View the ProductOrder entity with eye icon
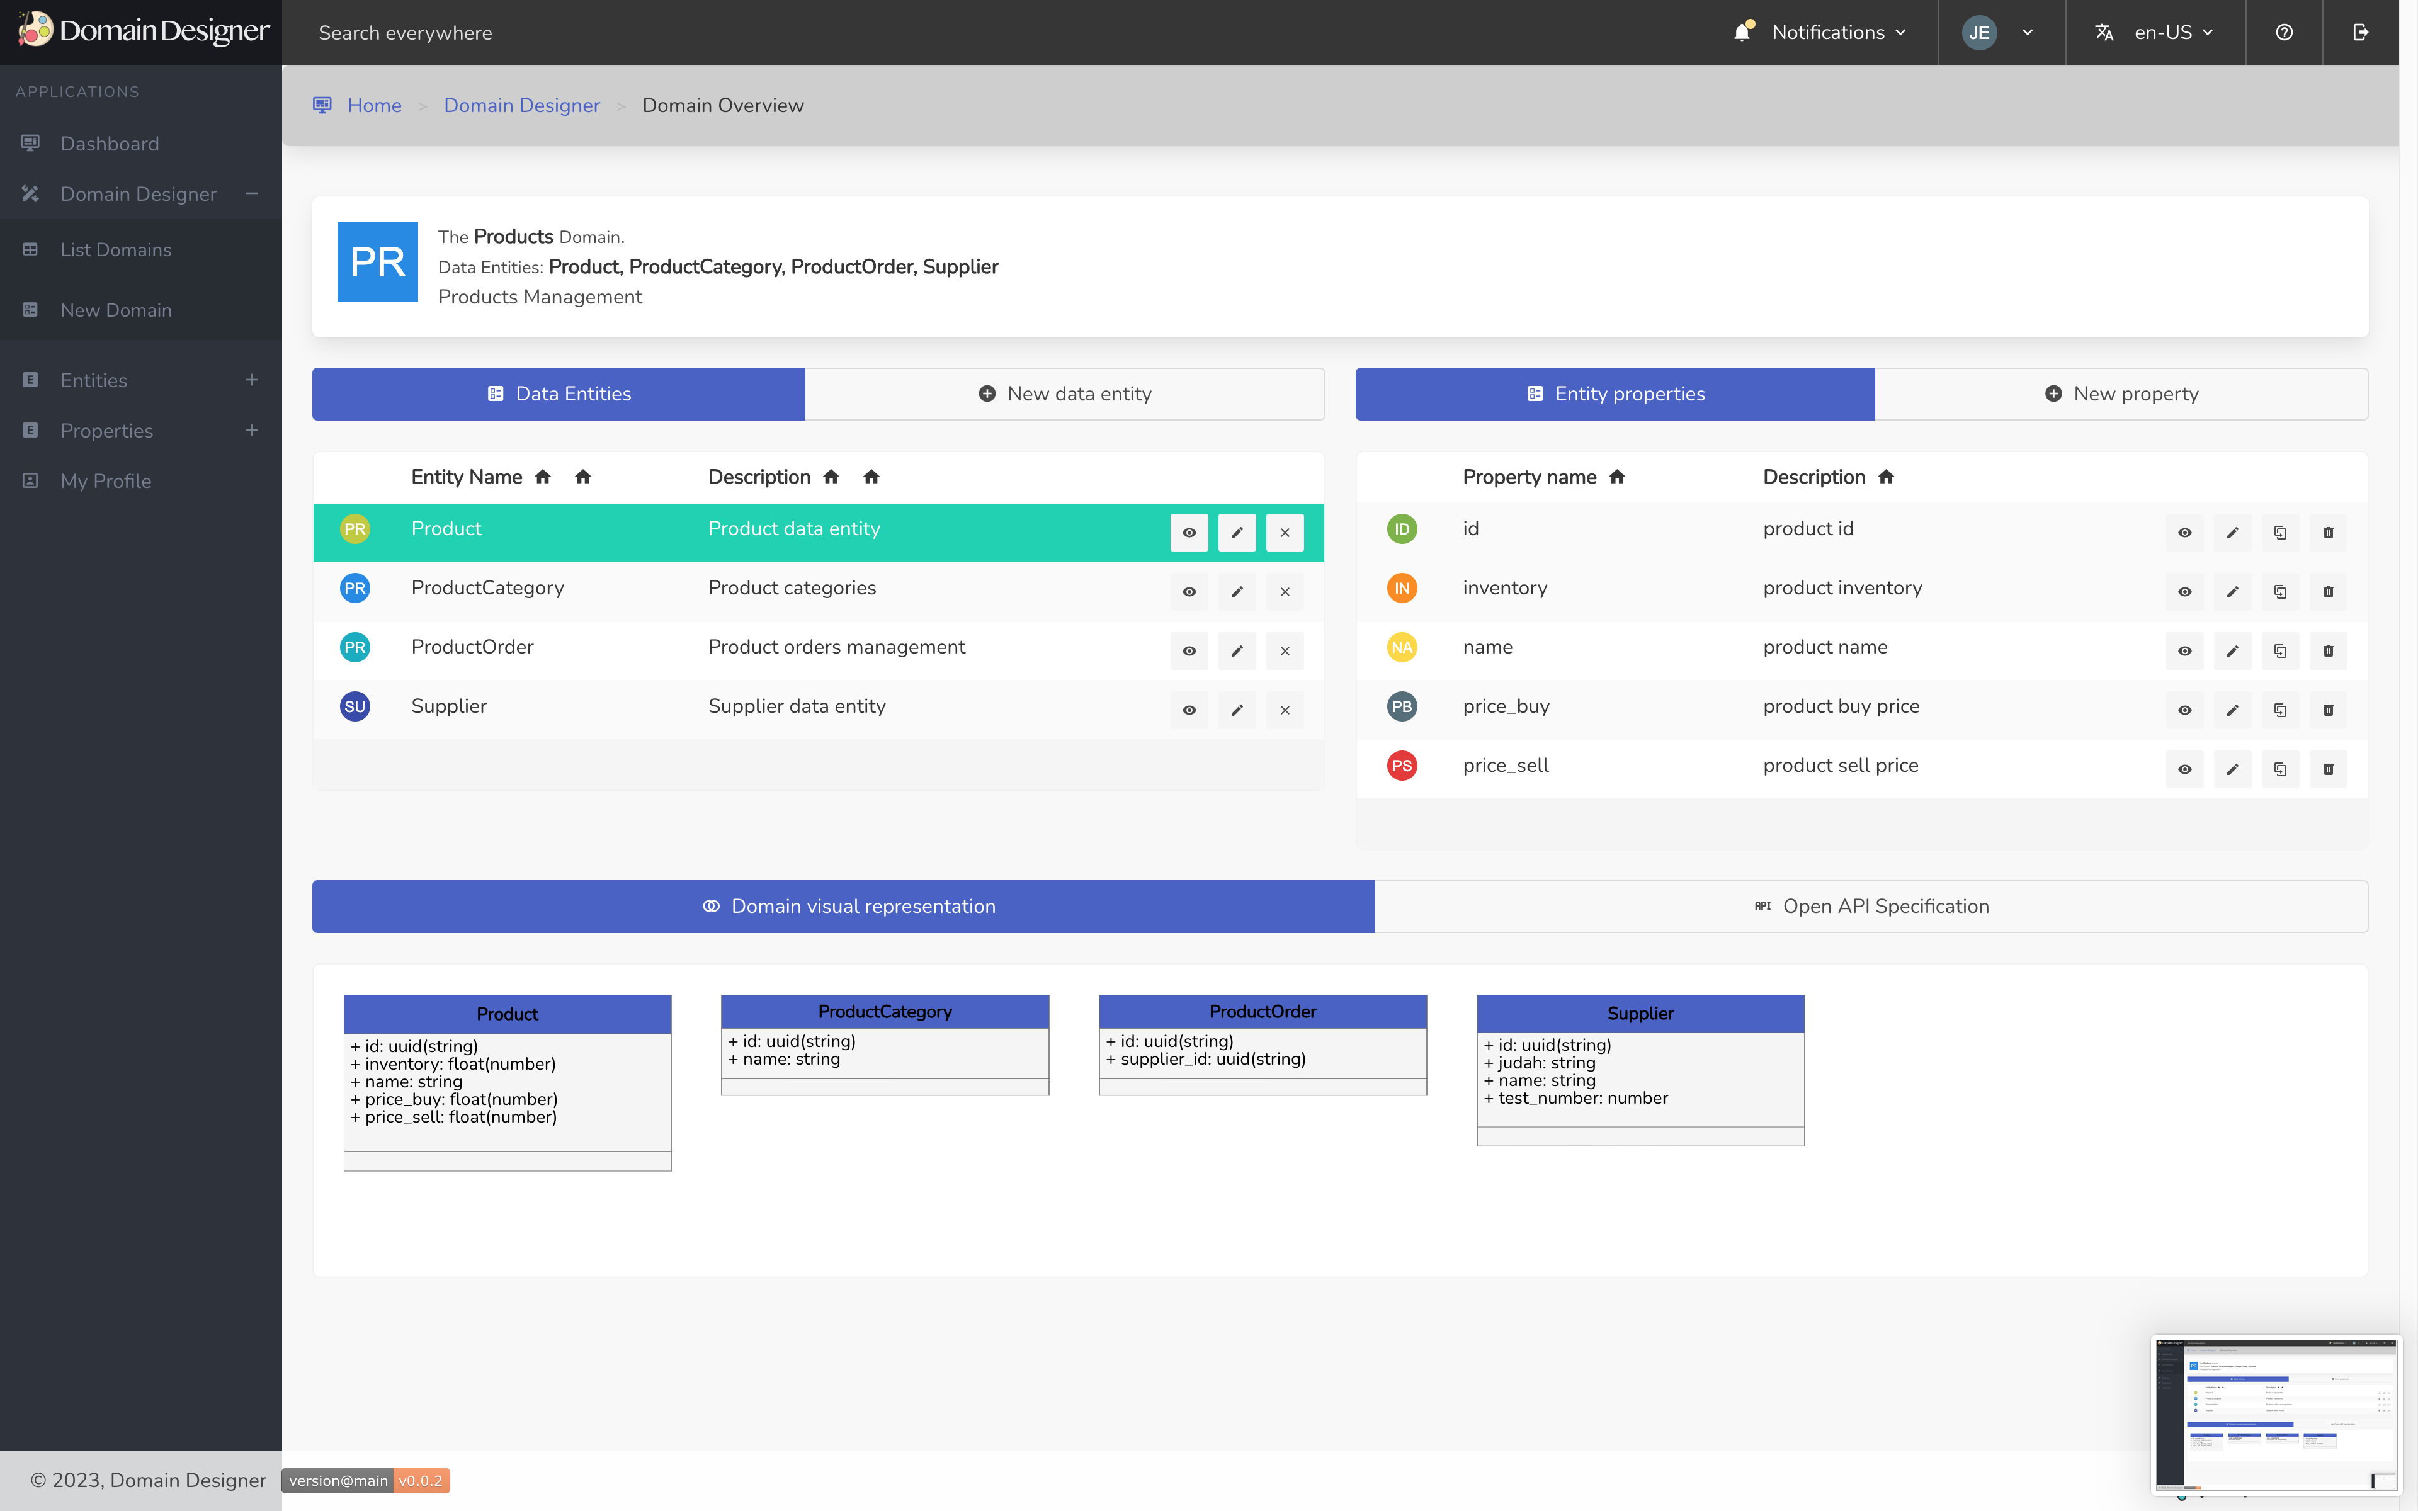Image resolution: width=2418 pixels, height=1511 pixels. click(1189, 650)
